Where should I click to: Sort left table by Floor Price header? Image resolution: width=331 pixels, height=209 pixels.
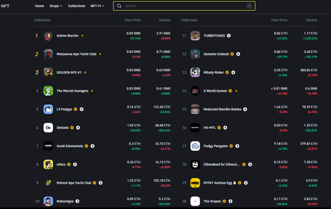(132, 20)
